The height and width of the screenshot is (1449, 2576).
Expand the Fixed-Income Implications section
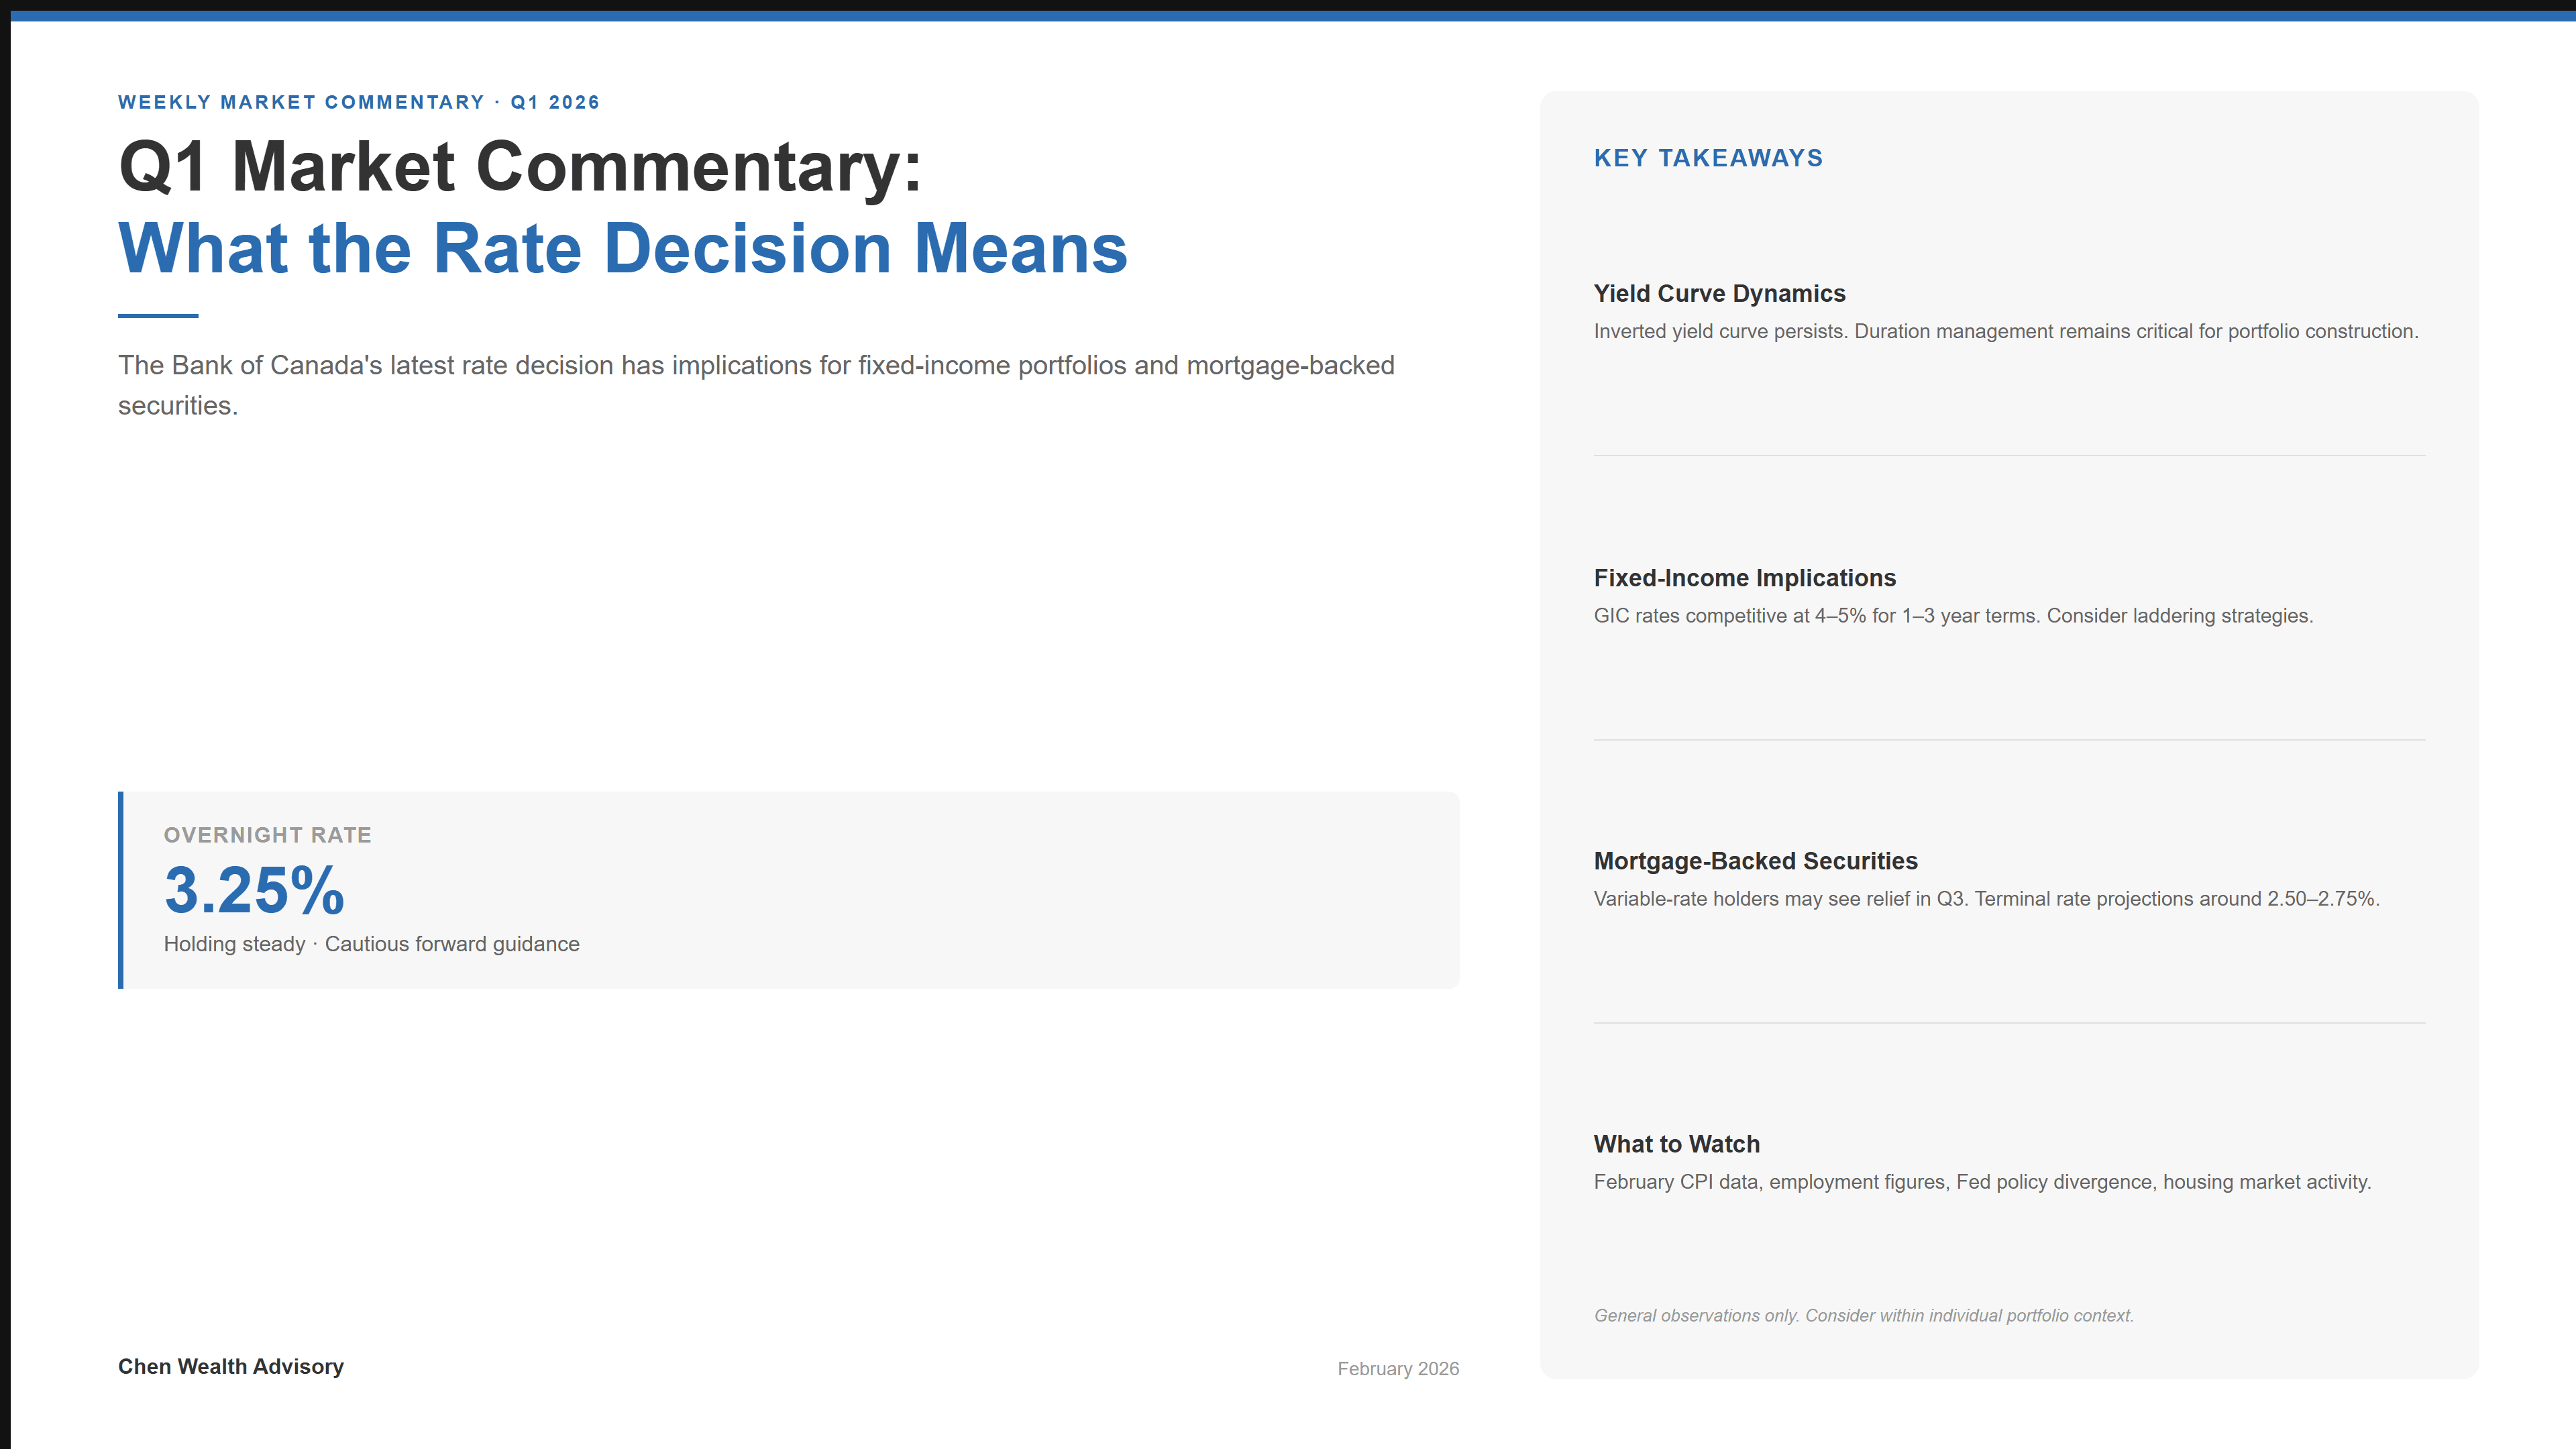tap(1745, 578)
